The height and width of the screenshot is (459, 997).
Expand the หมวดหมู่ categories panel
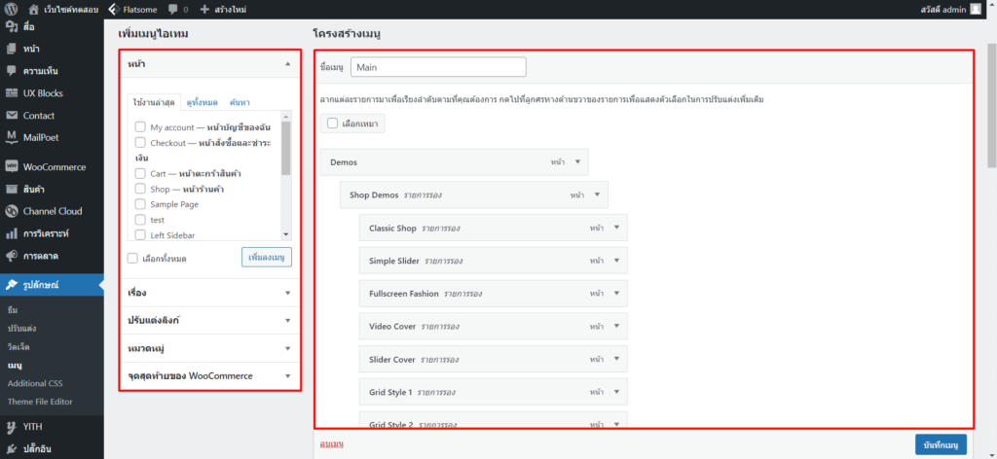tap(288, 348)
